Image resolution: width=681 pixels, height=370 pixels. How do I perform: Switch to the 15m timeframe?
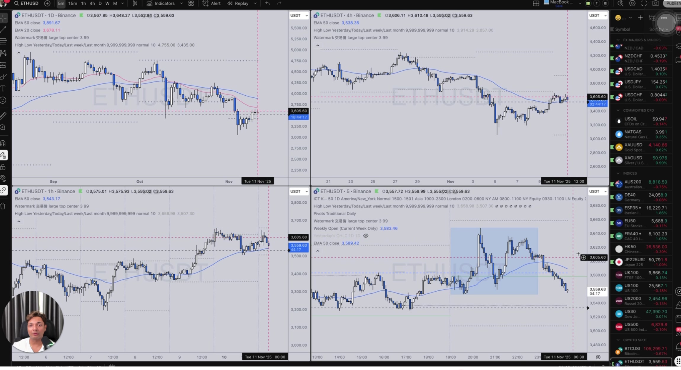(73, 3)
